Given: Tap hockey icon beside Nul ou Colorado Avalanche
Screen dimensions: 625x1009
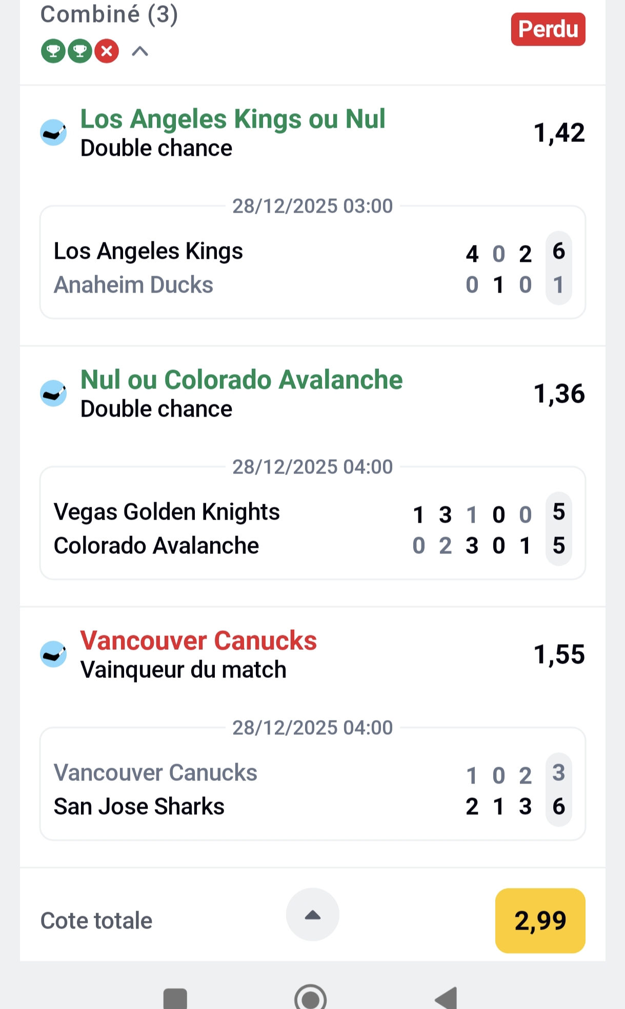Looking at the screenshot, I should pyautogui.click(x=53, y=394).
